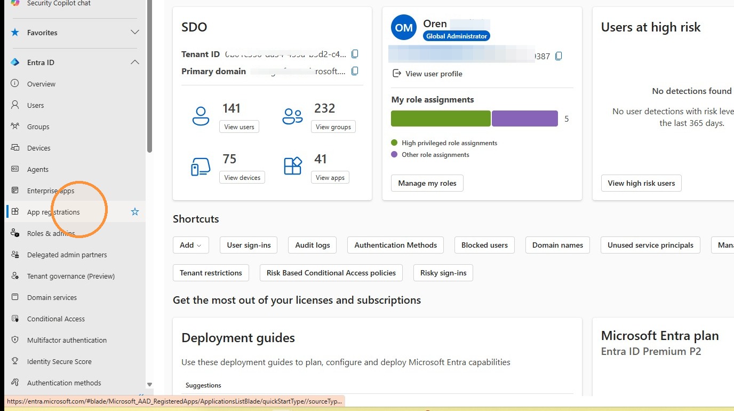Collapse the Entra ID section chevron
The width and height of the screenshot is (734, 411).
point(135,62)
